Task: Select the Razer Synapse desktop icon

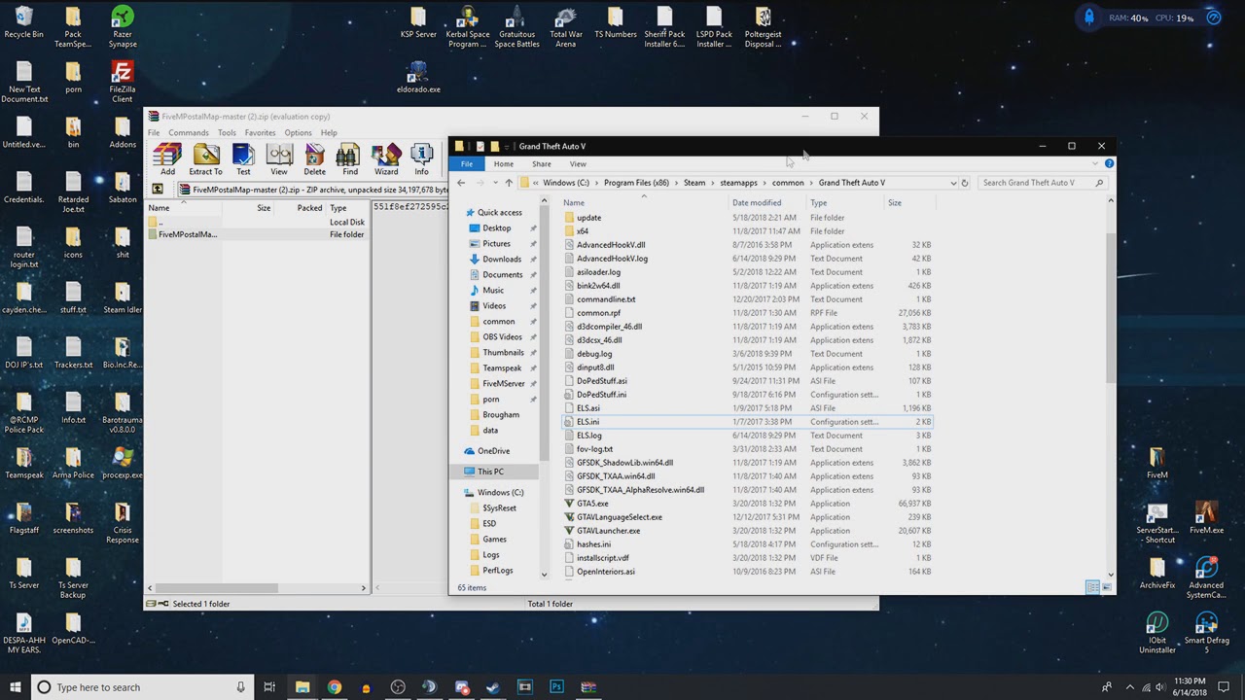Action: (x=123, y=26)
